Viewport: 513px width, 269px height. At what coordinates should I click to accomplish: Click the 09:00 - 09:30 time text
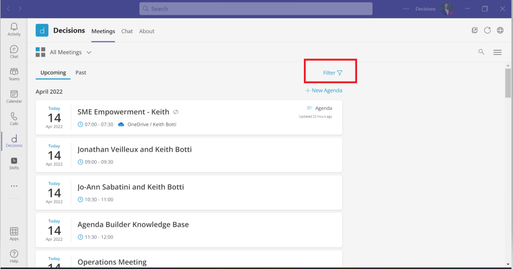coord(99,162)
